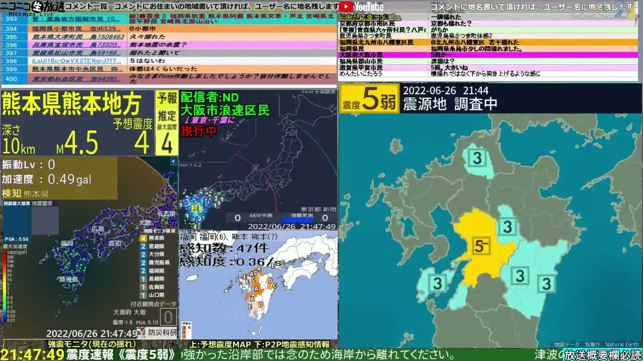643x361 pixels.
Task: Click the gray 1 badge beside 山口県
Action: pos(143,295)
